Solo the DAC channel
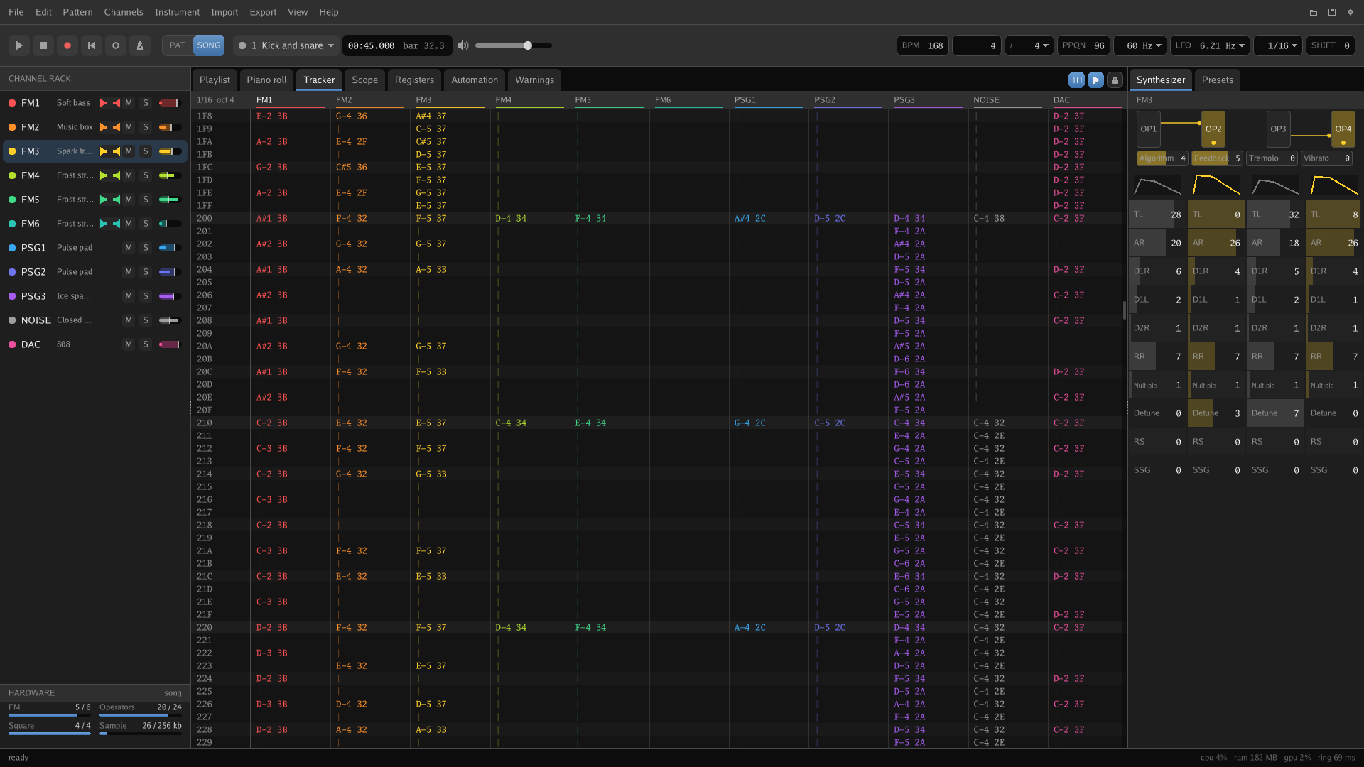Screen dimensions: 1364x767 (146, 344)
